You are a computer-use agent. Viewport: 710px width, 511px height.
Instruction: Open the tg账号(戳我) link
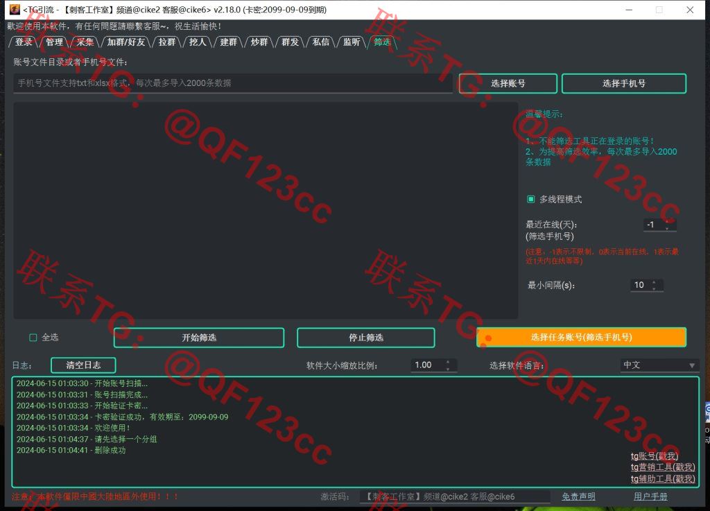tap(655, 456)
